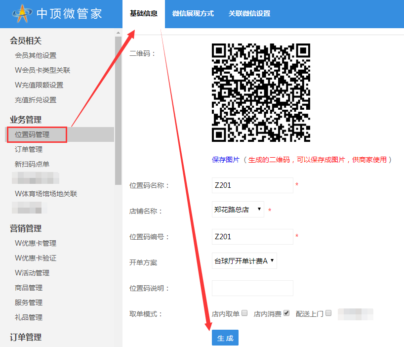Image resolution: width=404 pixels, height=347 pixels.
Task: Go to W体育场馆场地关联
Action: tap(46, 194)
